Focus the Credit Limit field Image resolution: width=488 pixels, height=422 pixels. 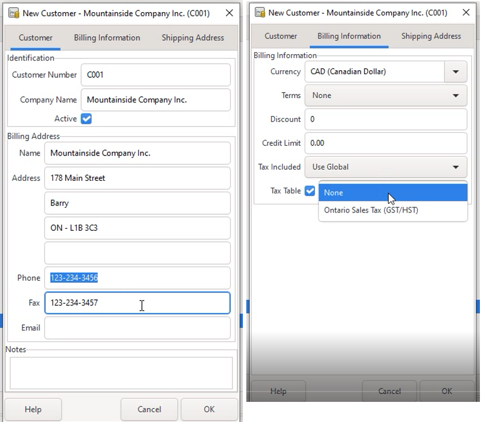385,143
